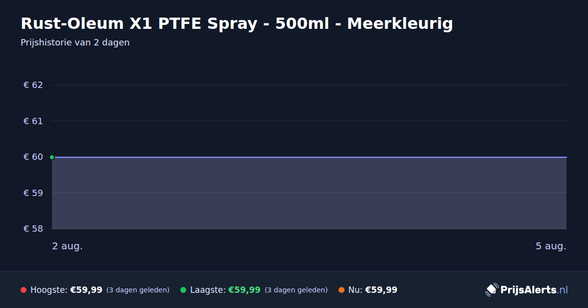
Task: Click the € 61 axis label
Action: (33, 121)
